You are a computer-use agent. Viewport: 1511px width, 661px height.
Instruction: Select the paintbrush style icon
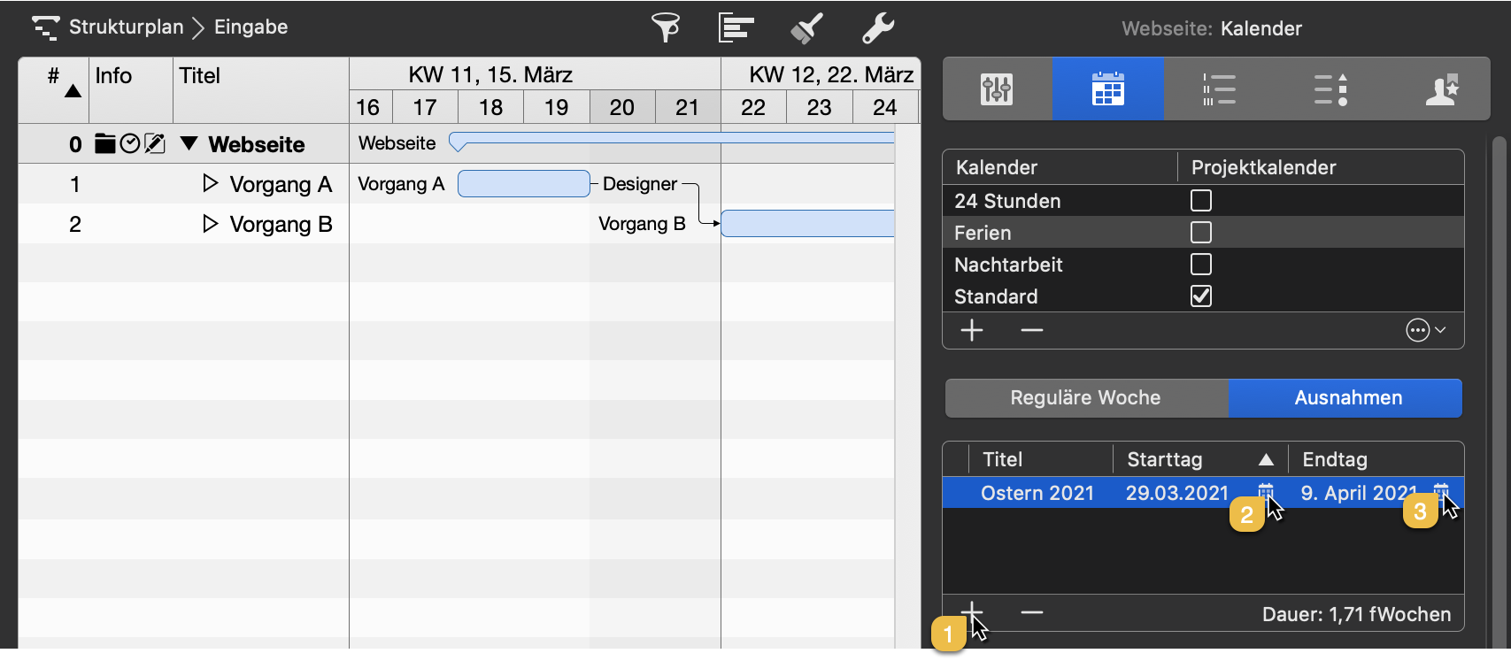coord(806,27)
